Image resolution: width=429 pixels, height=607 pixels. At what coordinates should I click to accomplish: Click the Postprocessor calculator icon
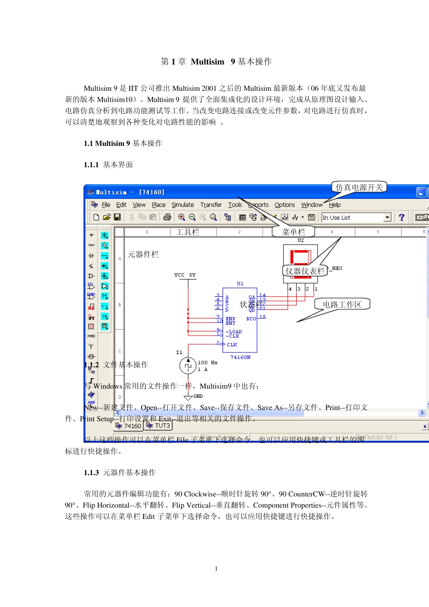312,217
